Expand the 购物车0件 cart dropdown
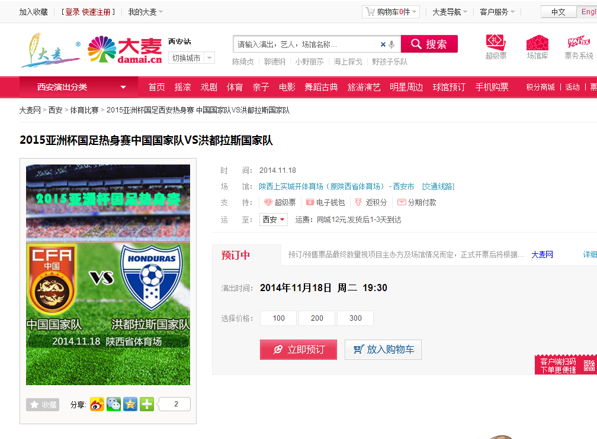 [x=391, y=12]
